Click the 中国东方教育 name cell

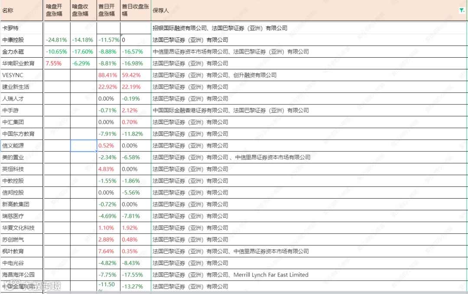(22, 134)
